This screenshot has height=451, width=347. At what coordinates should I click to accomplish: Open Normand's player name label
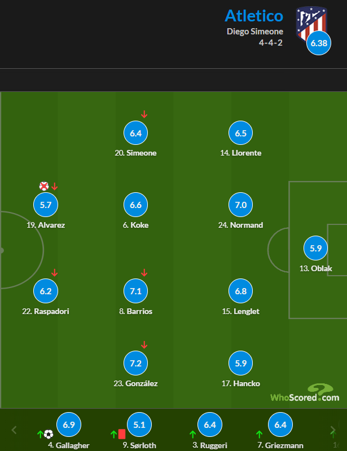[x=241, y=225]
